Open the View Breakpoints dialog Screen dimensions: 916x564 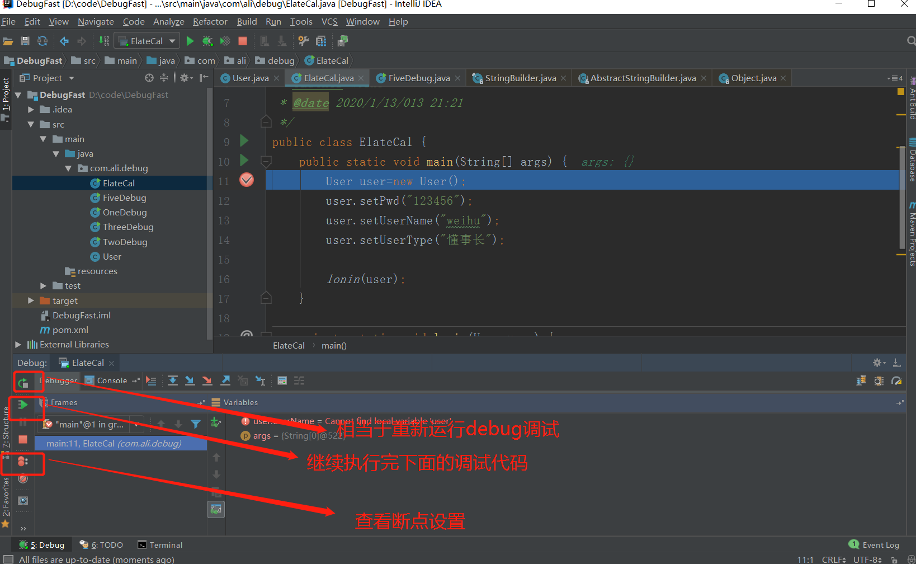23,462
